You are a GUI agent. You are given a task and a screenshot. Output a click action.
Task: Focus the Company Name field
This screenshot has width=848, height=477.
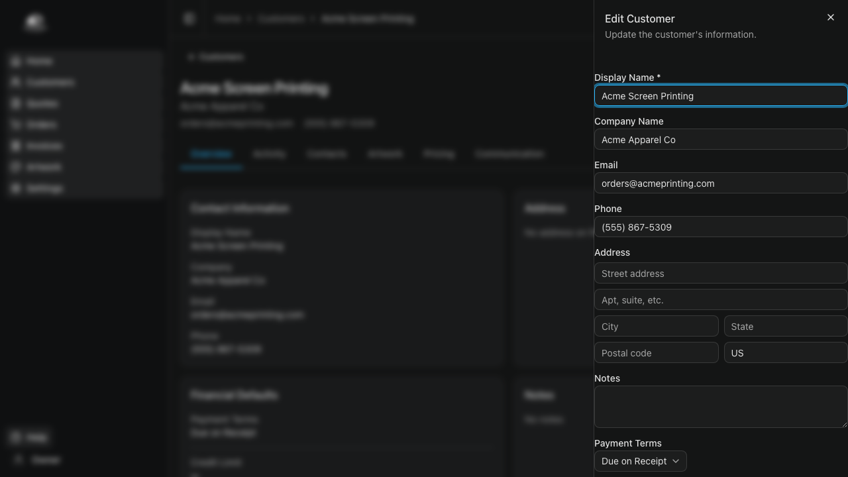click(x=721, y=140)
